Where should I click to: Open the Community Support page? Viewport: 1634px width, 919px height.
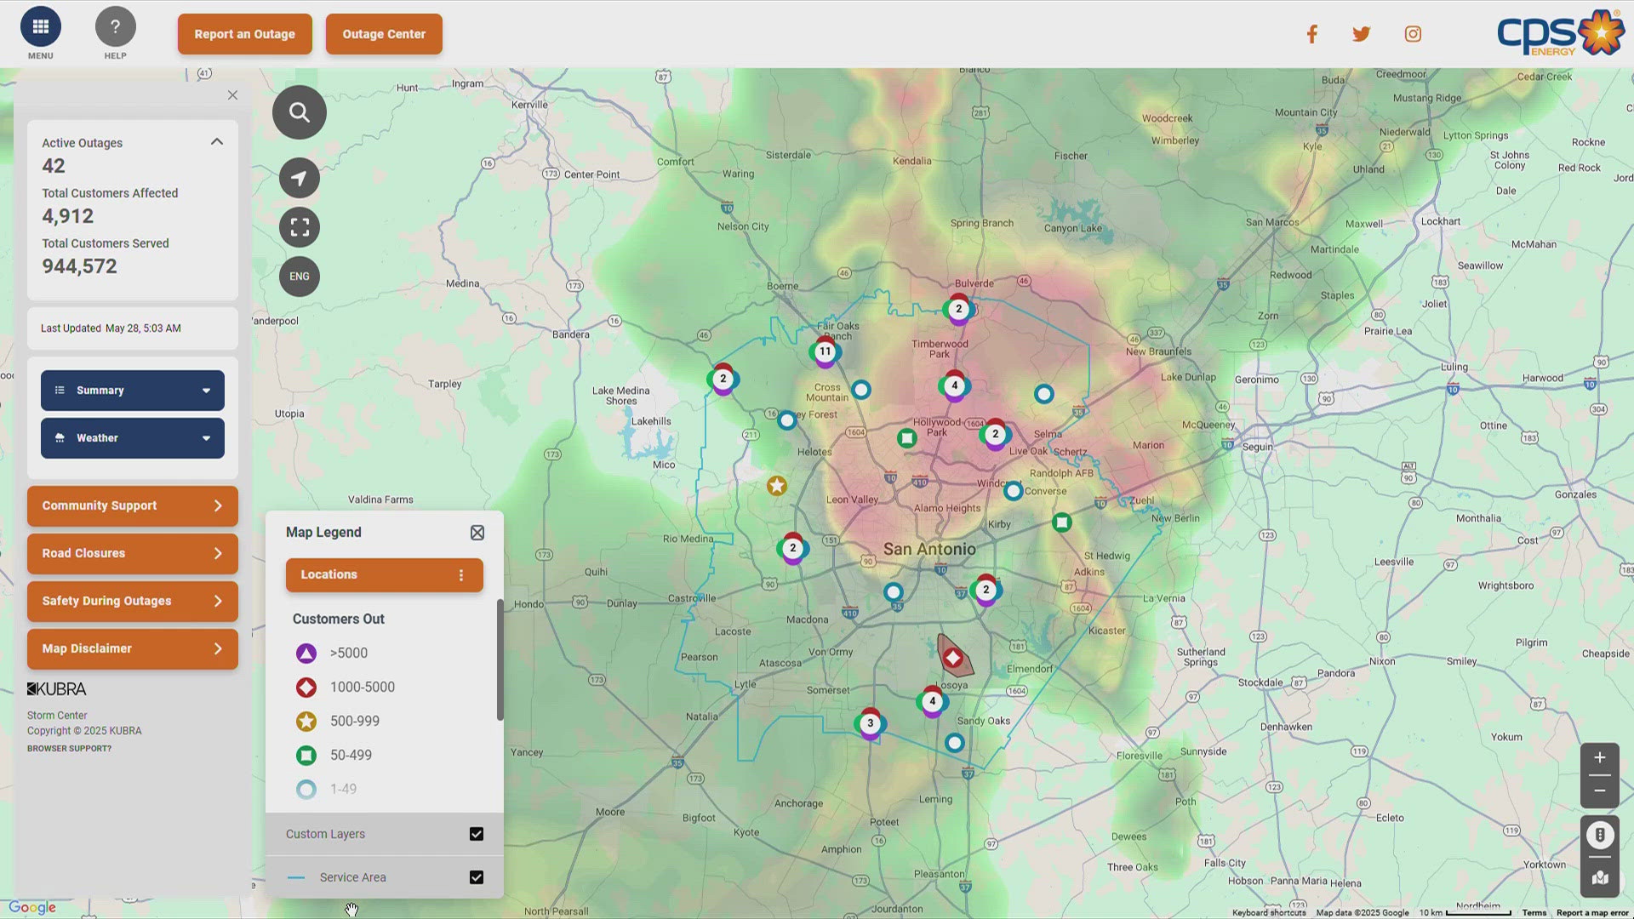132,505
